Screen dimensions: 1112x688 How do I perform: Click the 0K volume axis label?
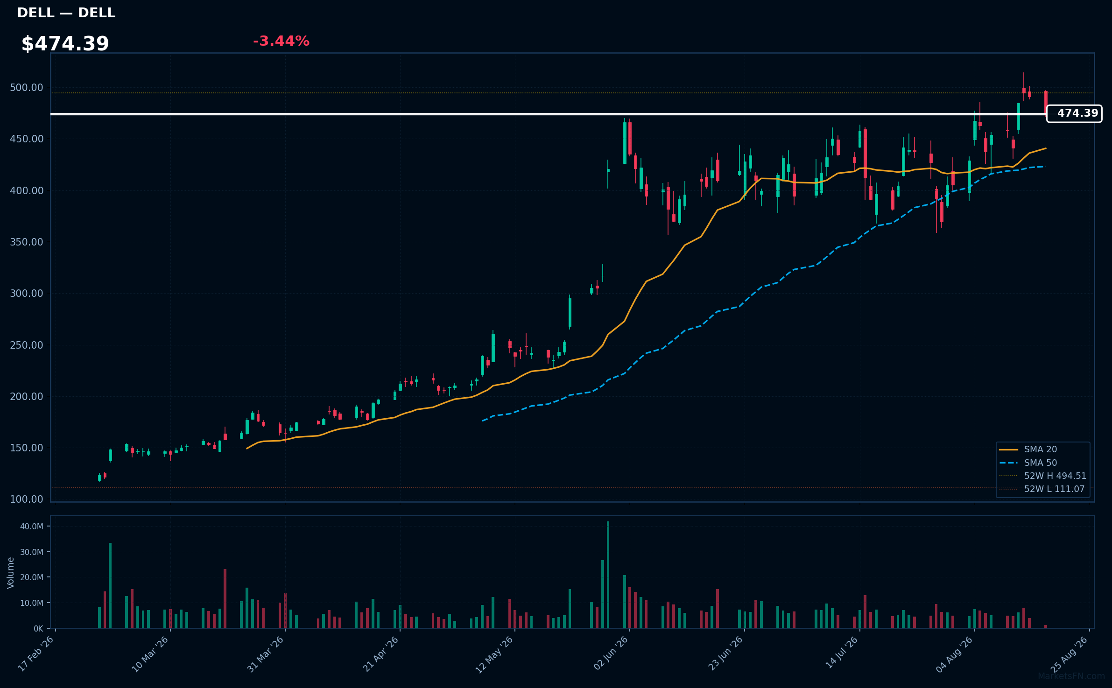[x=38, y=629]
